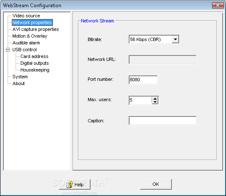The height and width of the screenshot is (196, 226).
Task: Click the Network URL field
Action: [163, 60]
